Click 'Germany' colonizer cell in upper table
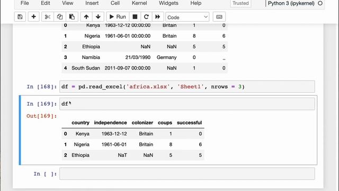The width and height of the screenshot is (339, 191). [x=167, y=57]
